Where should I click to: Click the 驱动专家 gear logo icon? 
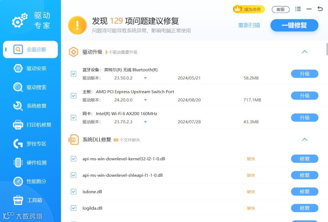click(20, 20)
